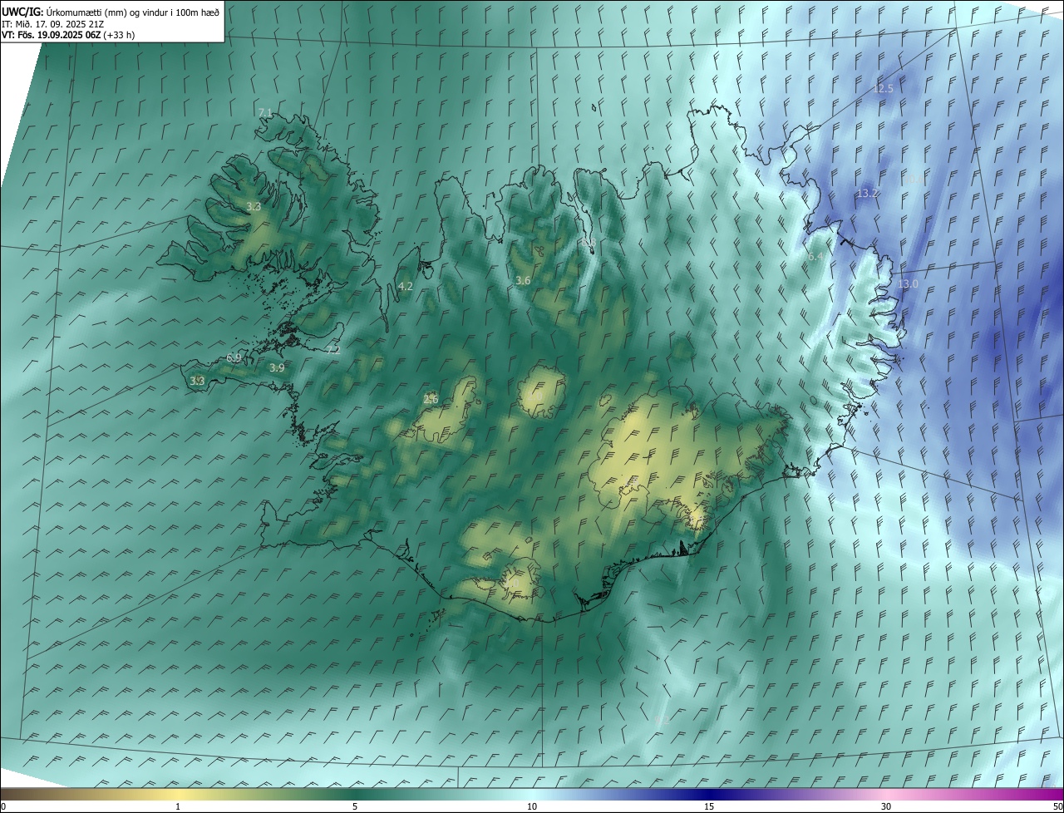1064x813 pixels.
Task: Click the 13.2 value label over the sea
Action: (x=867, y=193)
